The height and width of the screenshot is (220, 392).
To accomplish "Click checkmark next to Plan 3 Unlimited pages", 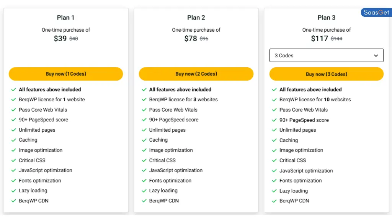I will click(x=274, y=130).
